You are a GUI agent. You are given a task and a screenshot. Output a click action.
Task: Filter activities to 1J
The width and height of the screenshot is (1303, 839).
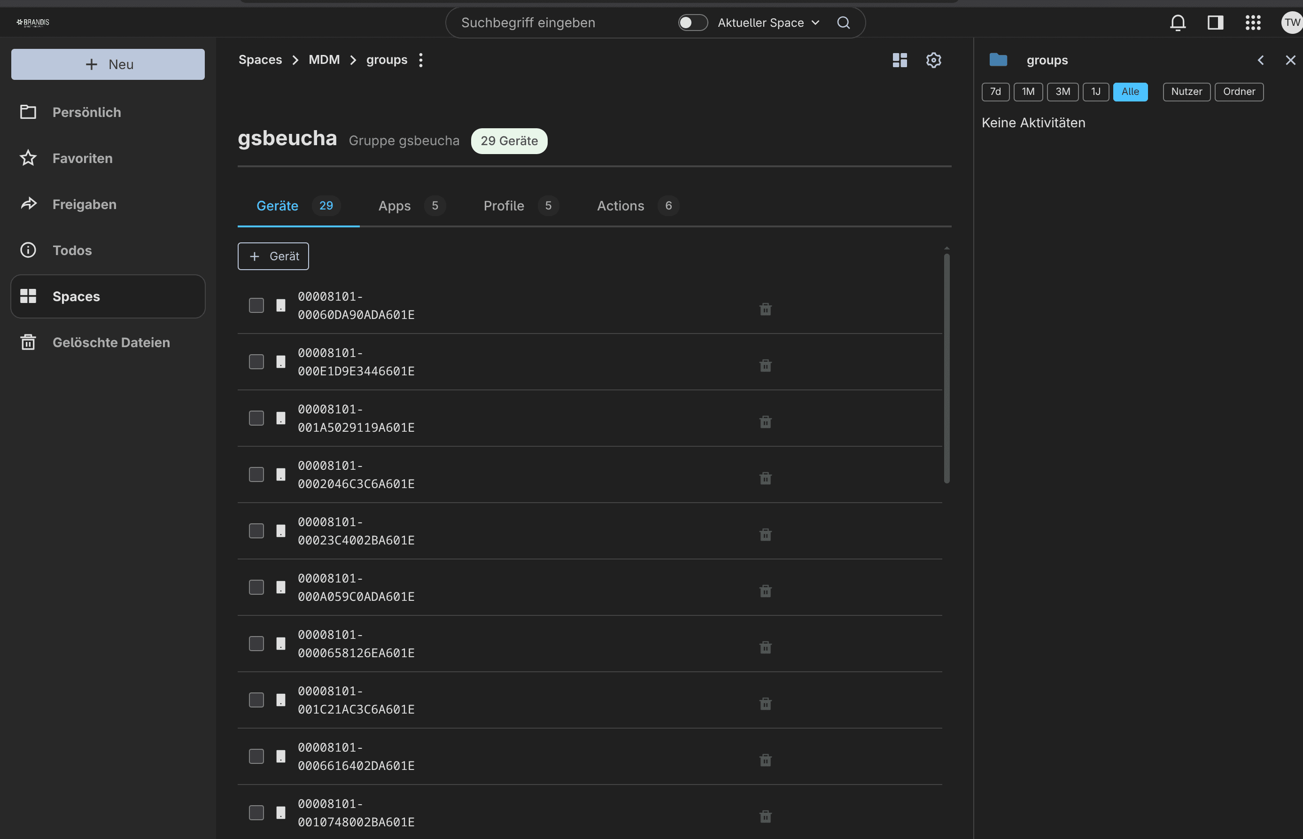point(1096,92)
